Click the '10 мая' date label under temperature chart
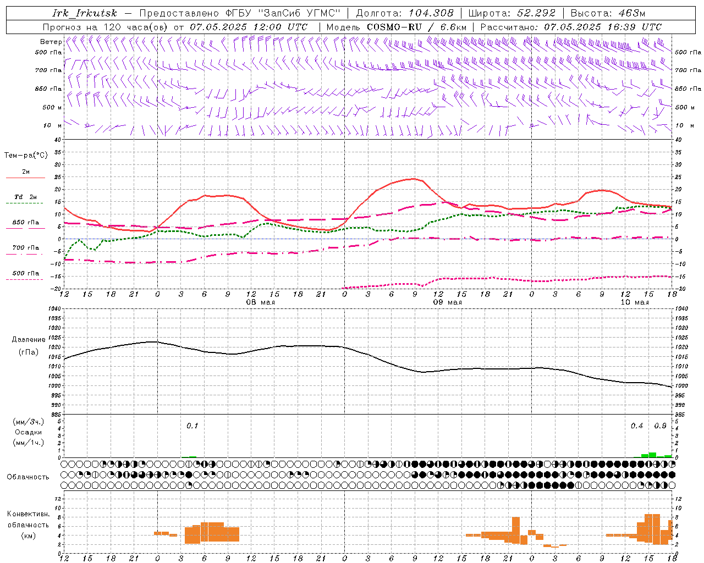 635,302
